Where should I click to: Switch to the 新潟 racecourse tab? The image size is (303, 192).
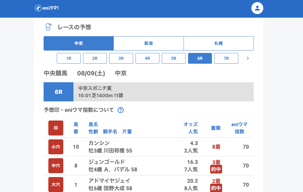click(x=148, y=43)
